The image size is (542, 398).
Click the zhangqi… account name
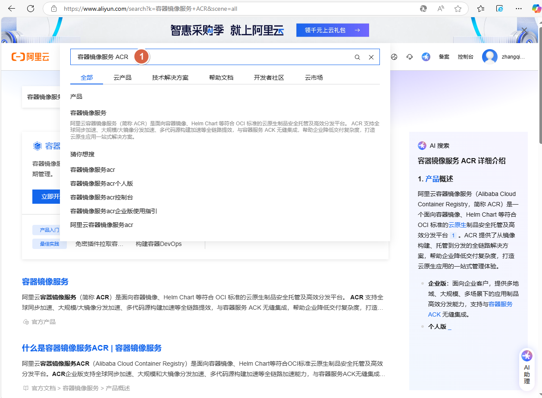(513, 57)
